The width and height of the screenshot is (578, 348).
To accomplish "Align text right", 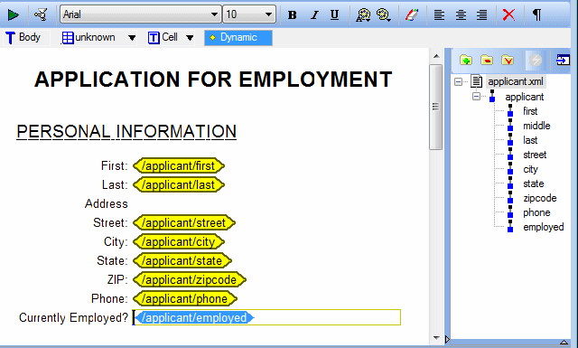I will coord(481,14).
